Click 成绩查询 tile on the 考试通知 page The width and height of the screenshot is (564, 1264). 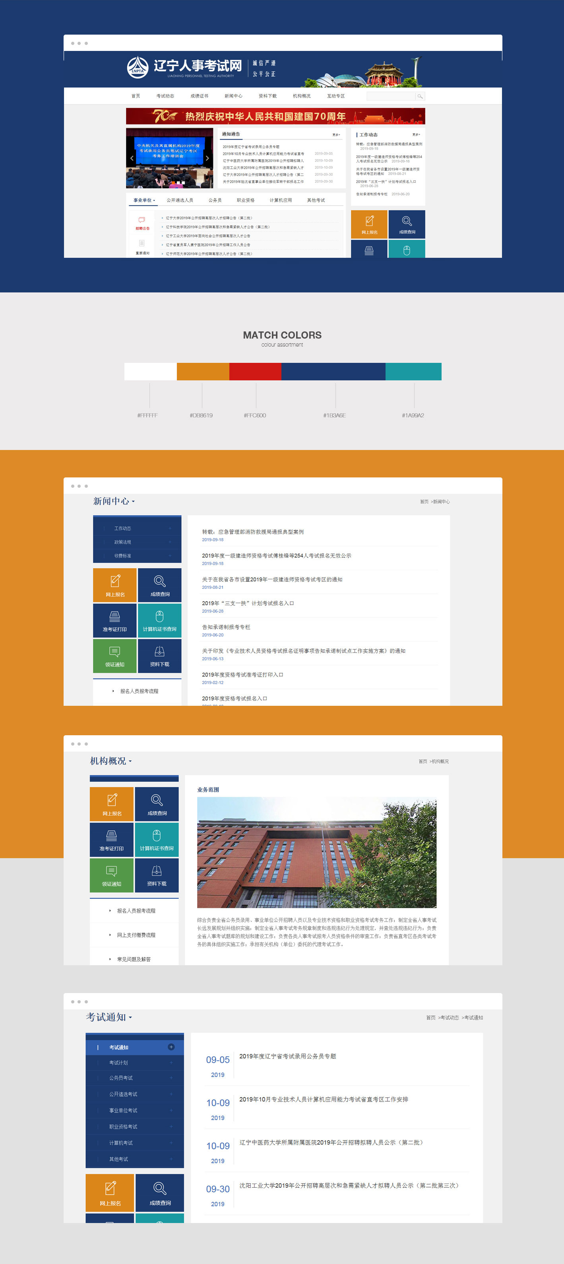[x=160, y=1192]
